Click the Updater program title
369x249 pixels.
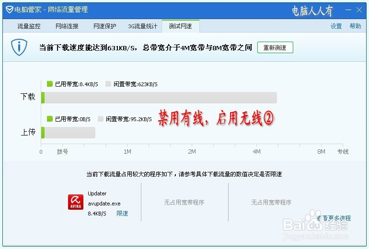point(97,193)
